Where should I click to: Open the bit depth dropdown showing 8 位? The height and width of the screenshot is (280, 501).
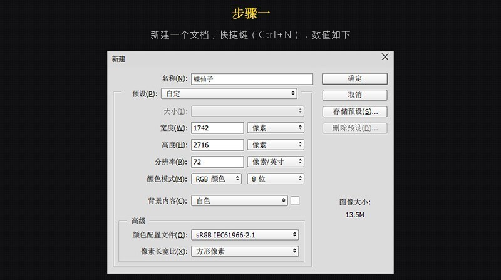pyautogui.click(x=276, y=179)
